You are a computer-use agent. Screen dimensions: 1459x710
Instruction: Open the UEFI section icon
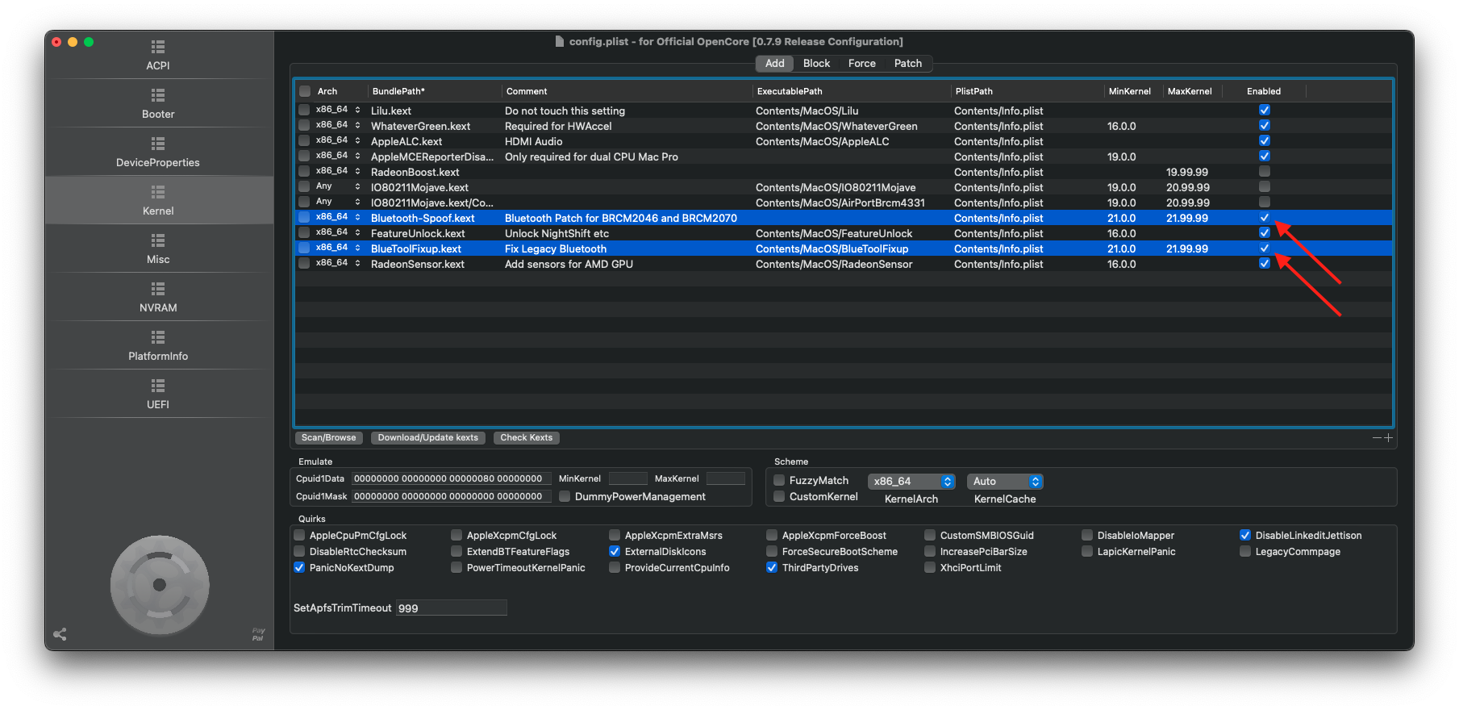pyautogui.click(x=158, y=386)
